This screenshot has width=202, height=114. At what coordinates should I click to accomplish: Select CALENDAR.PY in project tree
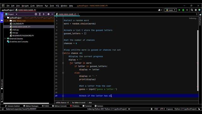tap(18, 24)
